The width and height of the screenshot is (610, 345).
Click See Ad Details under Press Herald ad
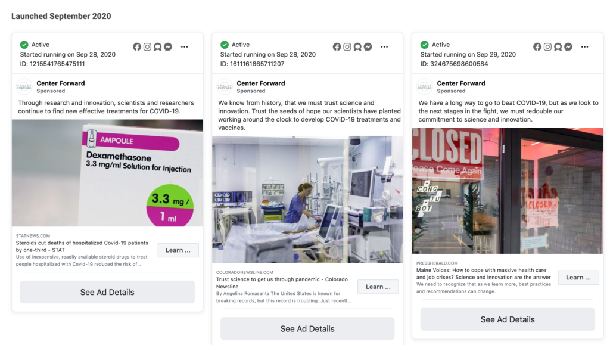point(508,319)
